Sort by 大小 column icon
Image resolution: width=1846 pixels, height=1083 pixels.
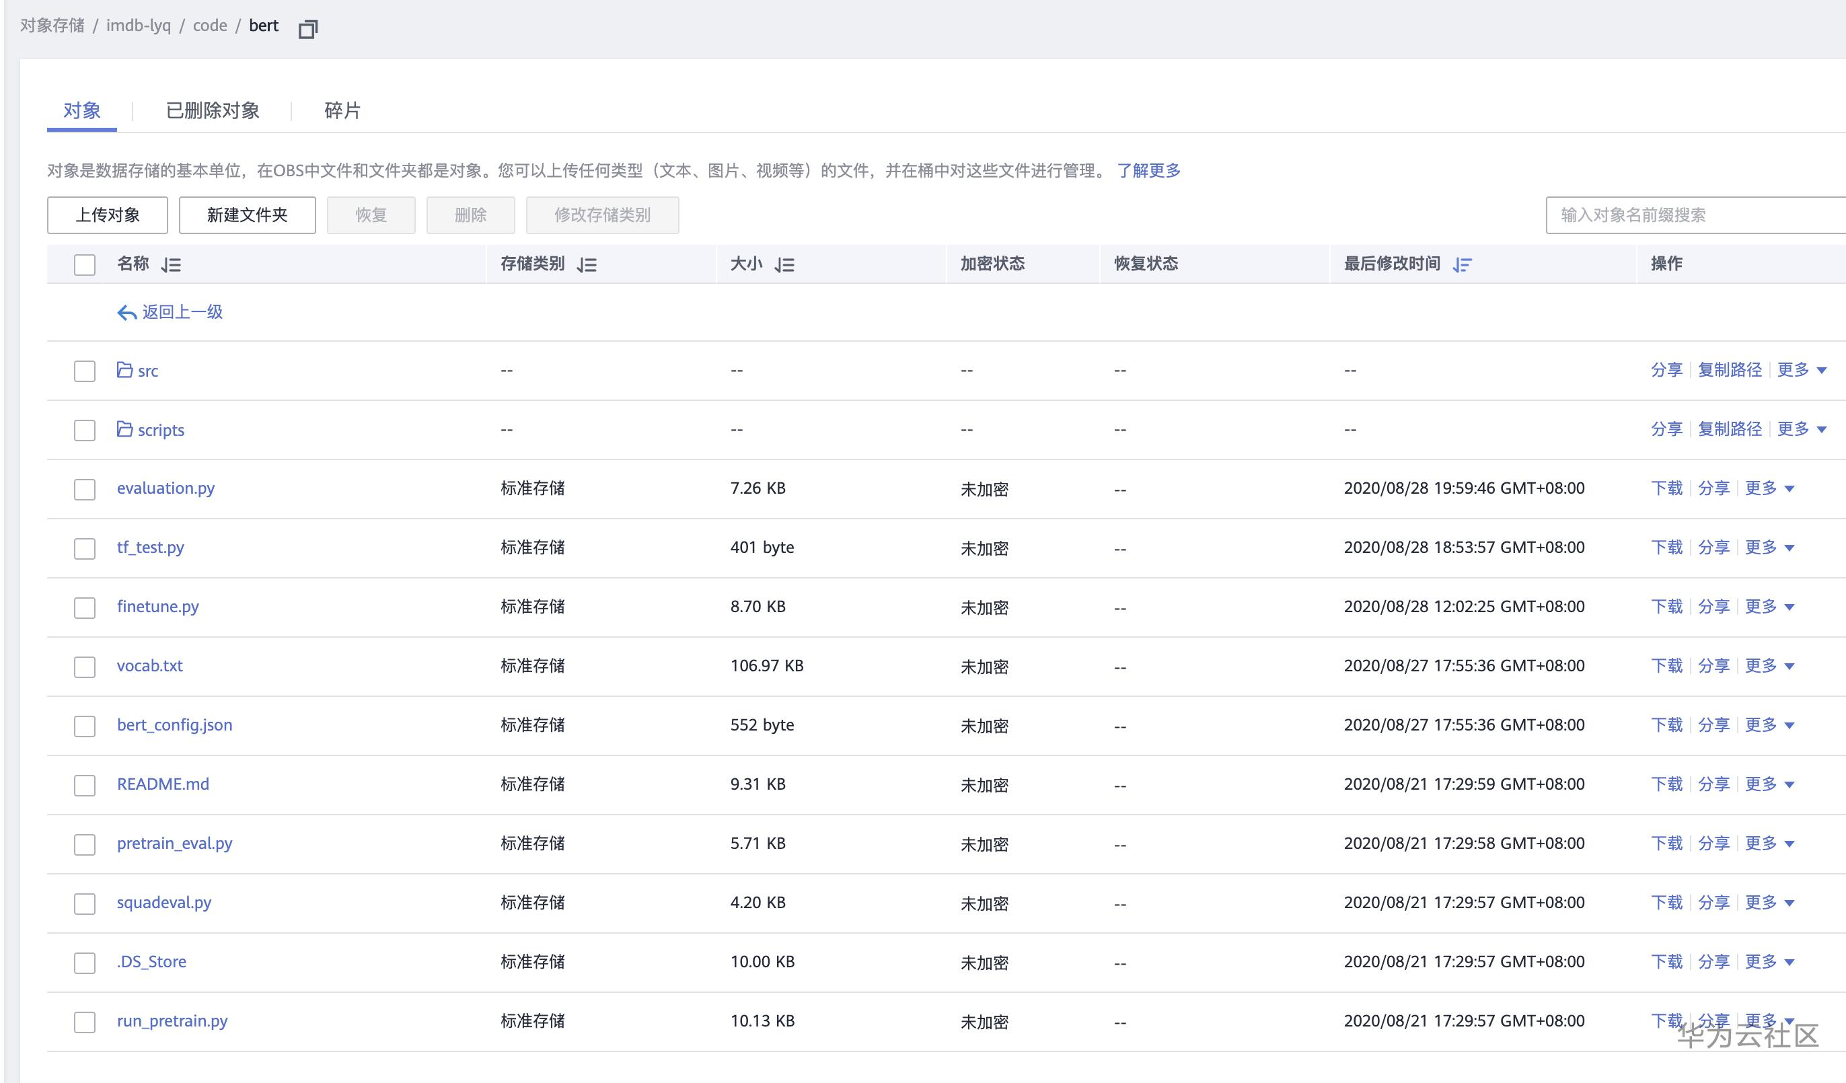[784, 264]
